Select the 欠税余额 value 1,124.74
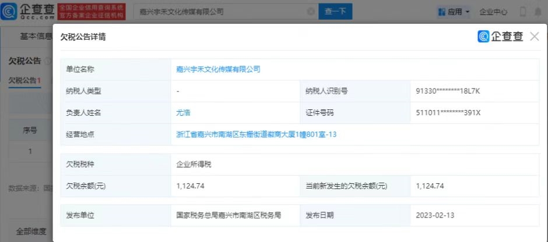Viewport: 548px width, 242px height. 190,186
